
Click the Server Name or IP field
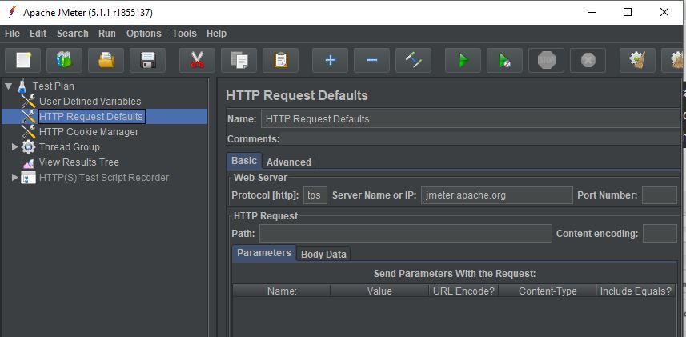(497, 195)
